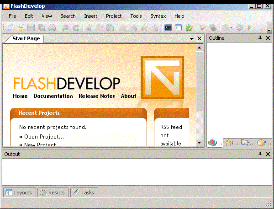Click the panel layout window icon
The image size is (274, 209).
tap(179, 27)
